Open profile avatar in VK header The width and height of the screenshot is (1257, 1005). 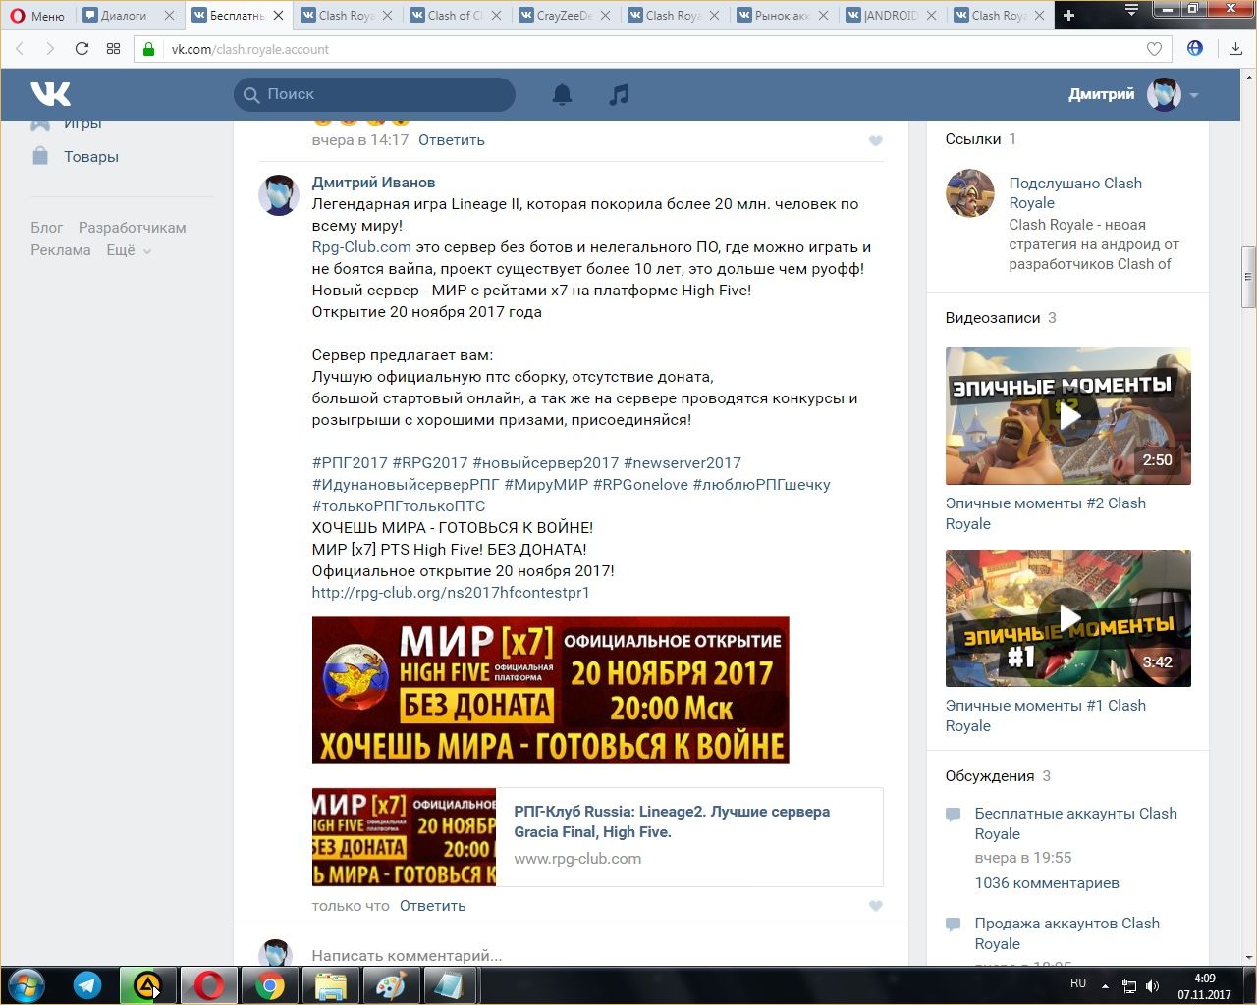(x=1164, y=94)
